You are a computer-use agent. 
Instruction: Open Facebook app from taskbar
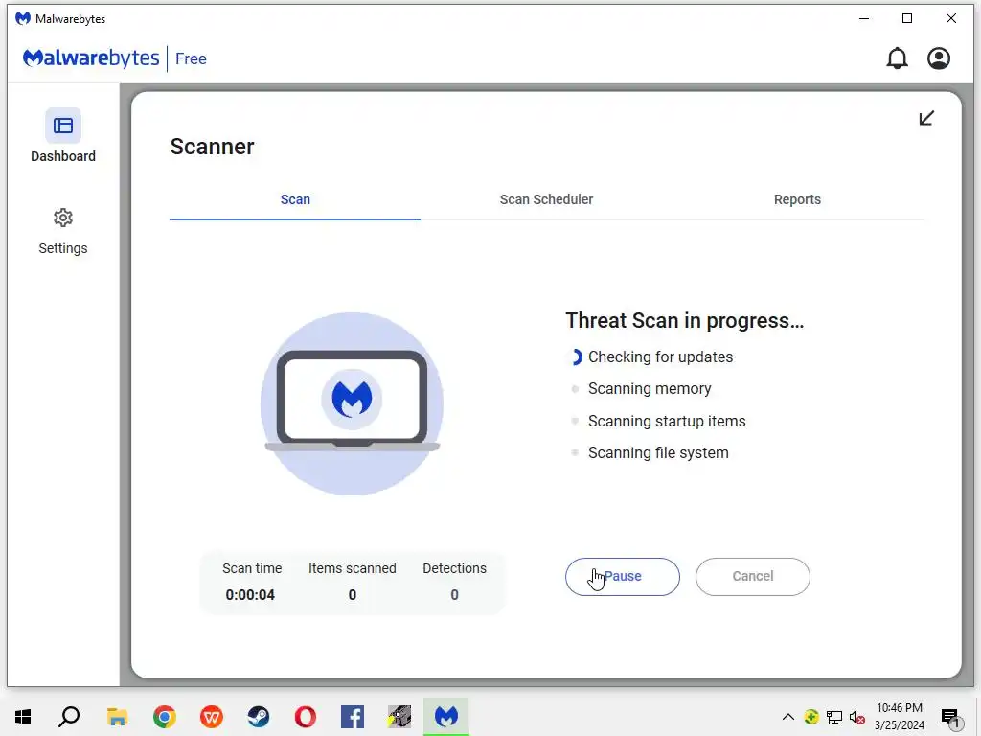(353, 717)
